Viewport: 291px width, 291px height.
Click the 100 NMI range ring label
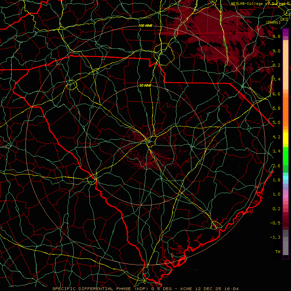click(x=145, y=26)
